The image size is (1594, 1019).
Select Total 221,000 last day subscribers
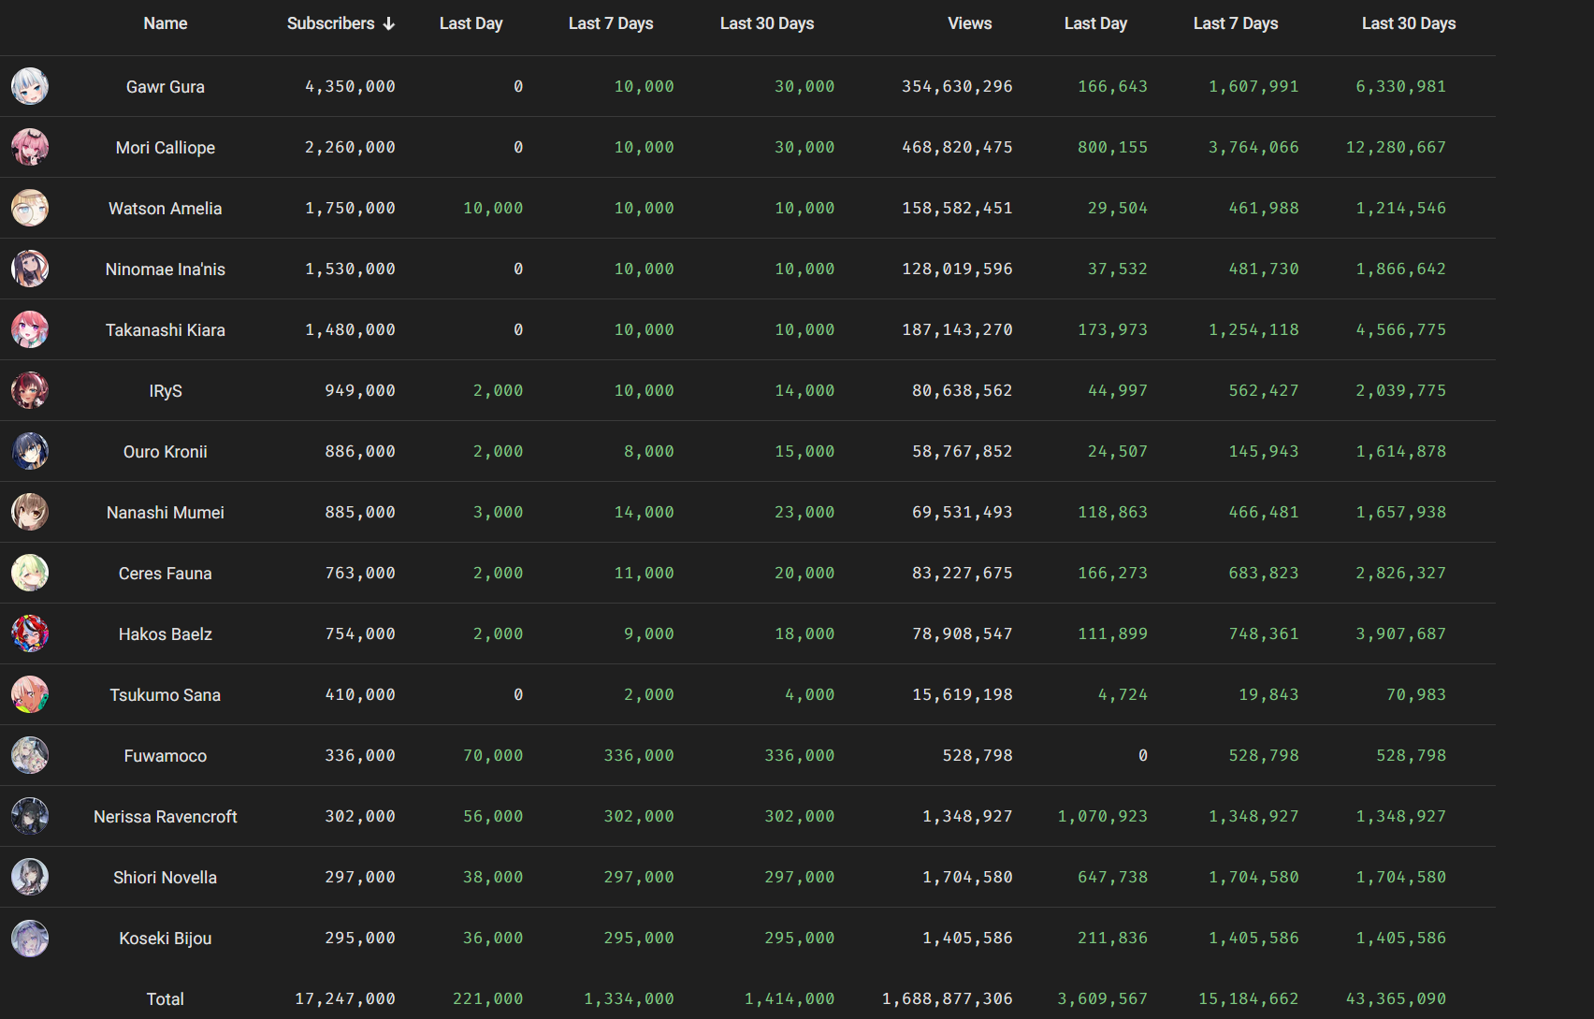488,998
